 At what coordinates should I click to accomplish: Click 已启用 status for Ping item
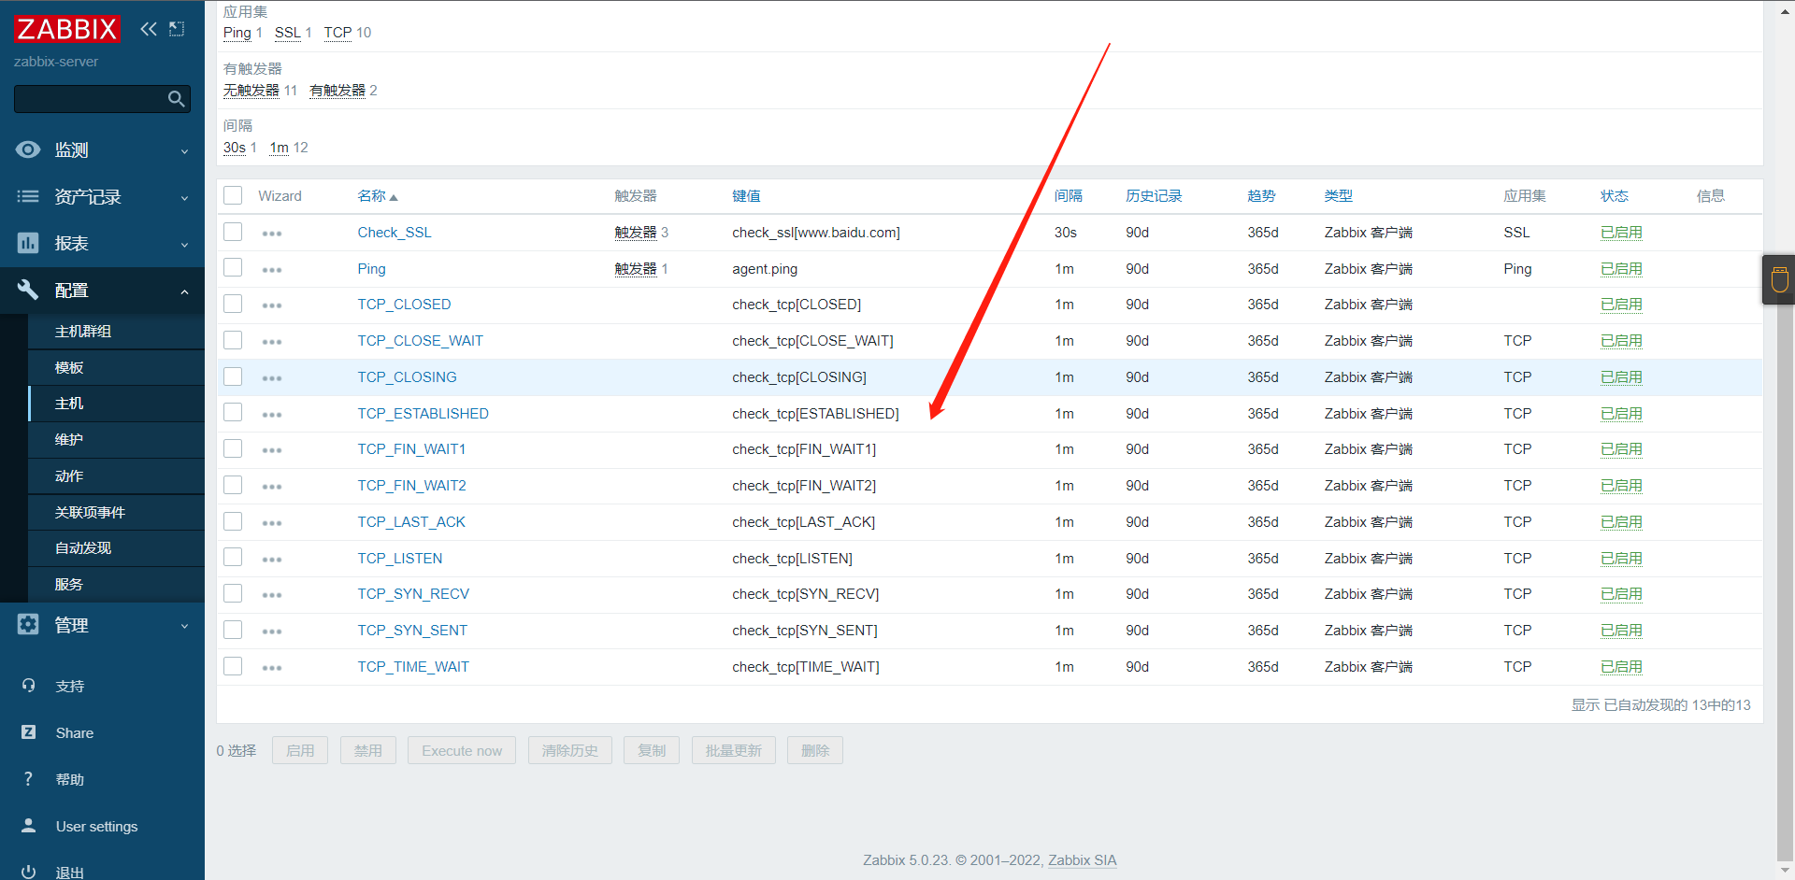point(1621,269)
